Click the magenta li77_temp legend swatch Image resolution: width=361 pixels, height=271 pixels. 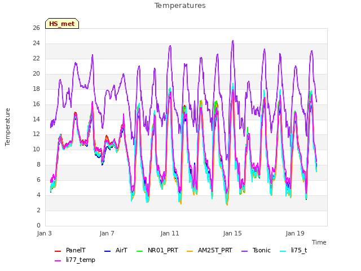[x=58, y=261]
